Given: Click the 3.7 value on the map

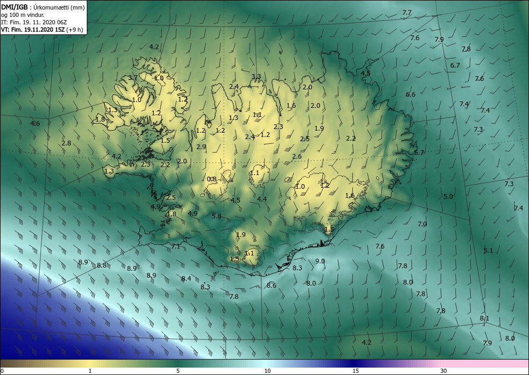Looking at the screenshot, I should (x=133, y=78).
